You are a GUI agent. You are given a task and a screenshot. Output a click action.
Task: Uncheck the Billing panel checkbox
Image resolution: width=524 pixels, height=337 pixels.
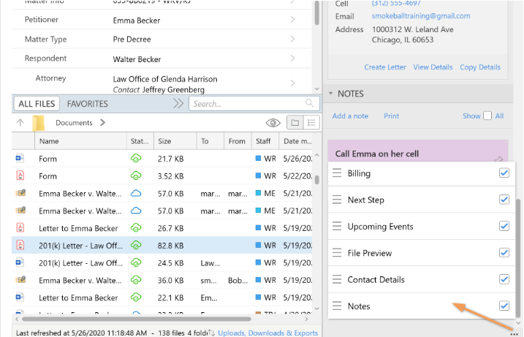pyautogui.click(x=504, y=173)
